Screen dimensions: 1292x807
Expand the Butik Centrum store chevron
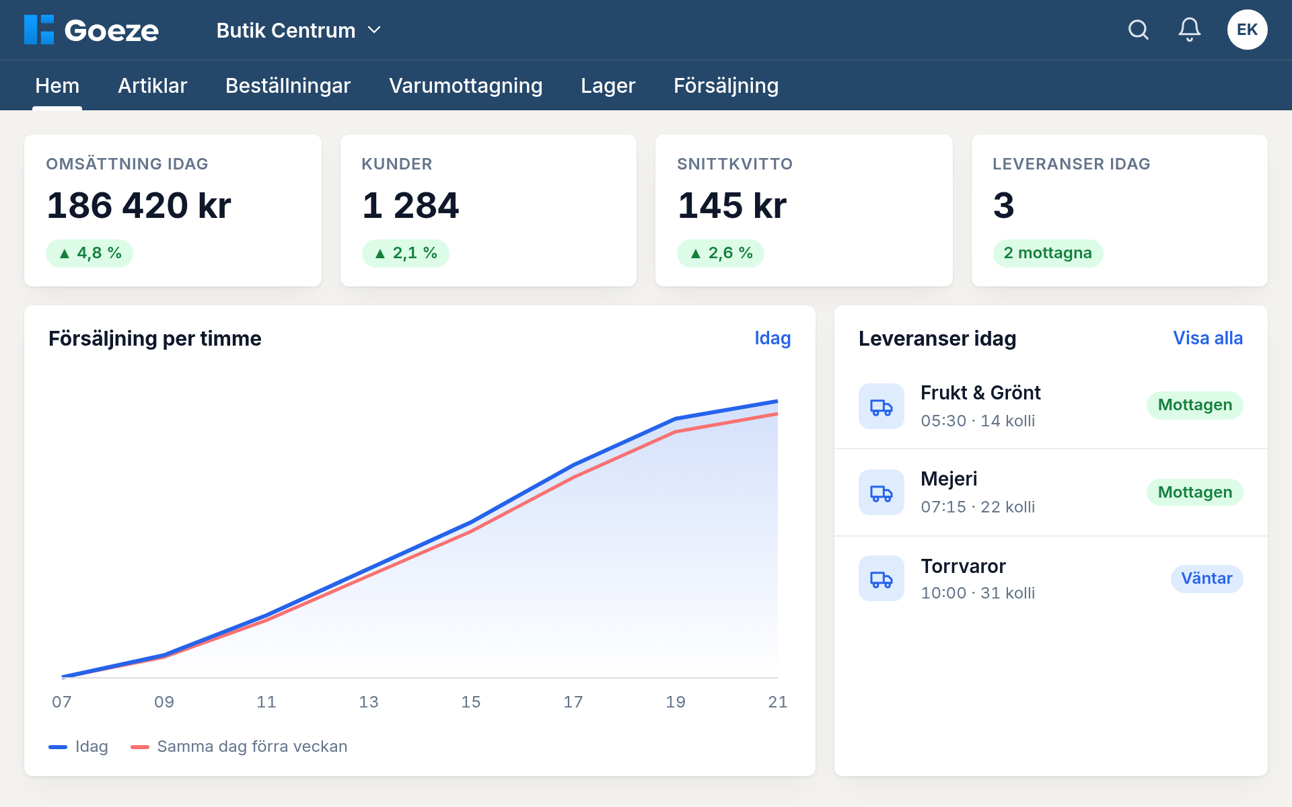click(374, 30)
